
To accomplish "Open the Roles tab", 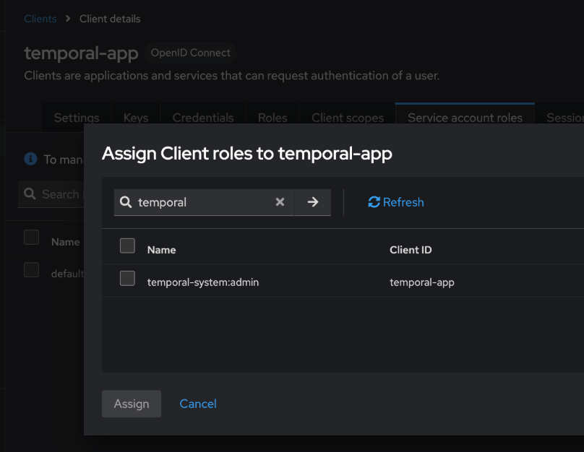I will click(x=272, y=118).
